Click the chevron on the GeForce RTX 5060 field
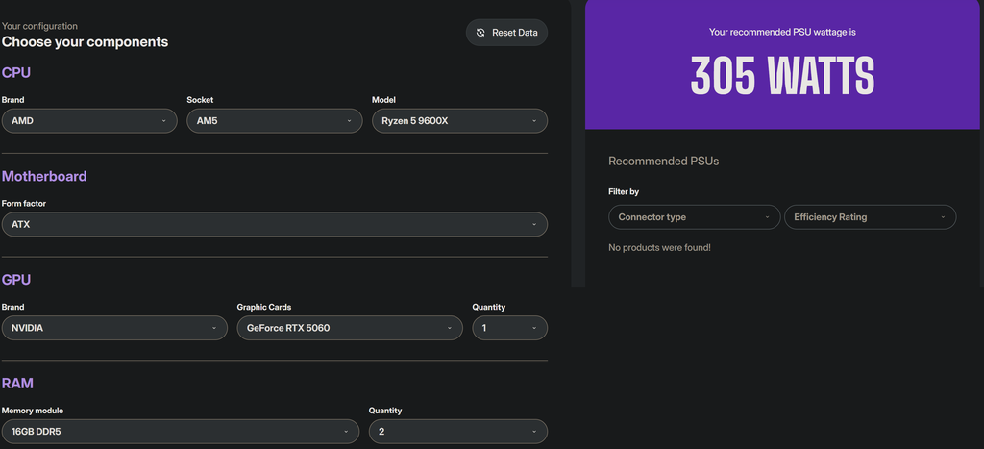Screen dimensions: 984x449 (449, 328)
